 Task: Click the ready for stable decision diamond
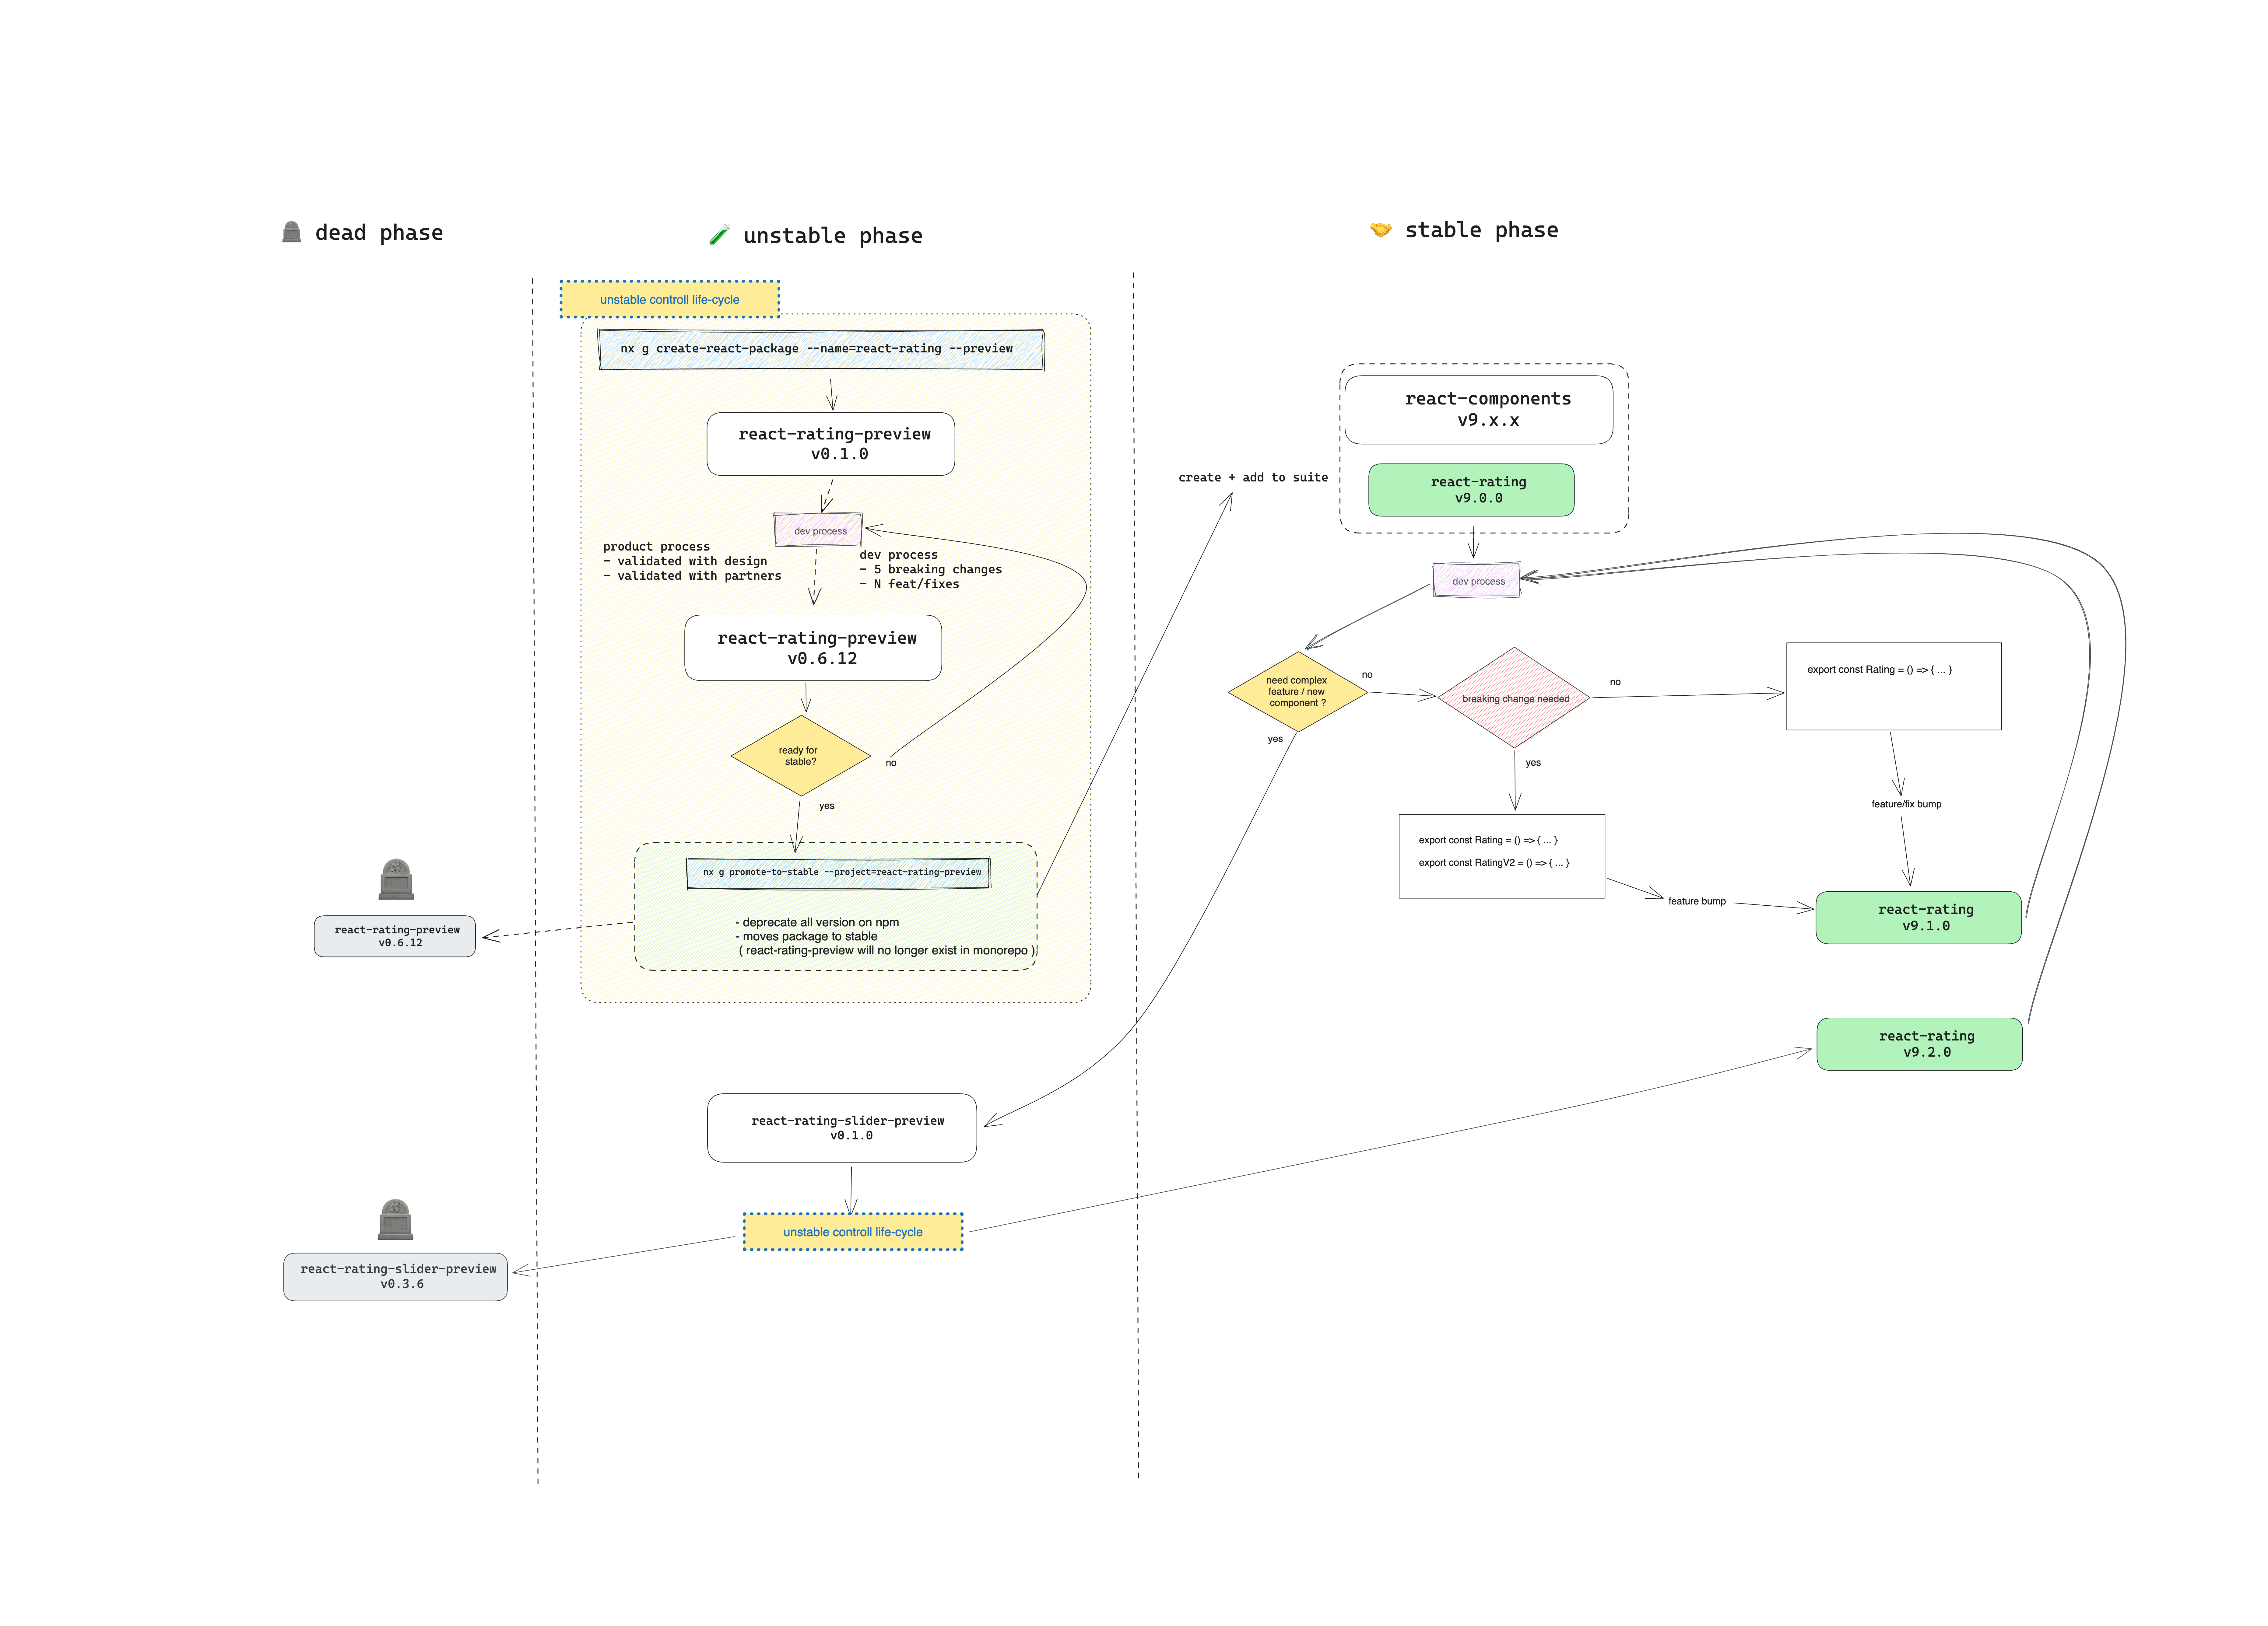coord(801,754)
